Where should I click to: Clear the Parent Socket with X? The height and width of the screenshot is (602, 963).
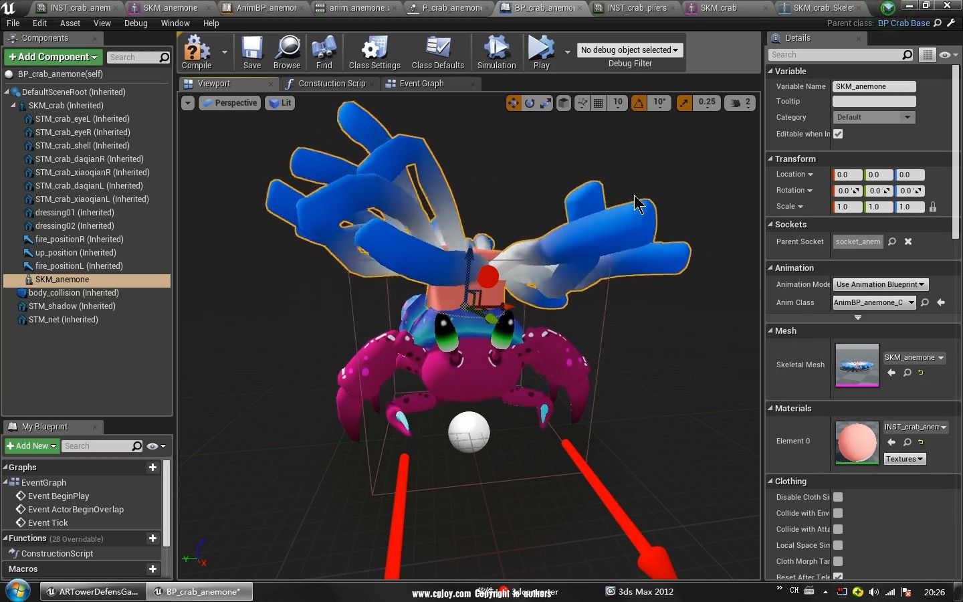[x=908, y=241]
